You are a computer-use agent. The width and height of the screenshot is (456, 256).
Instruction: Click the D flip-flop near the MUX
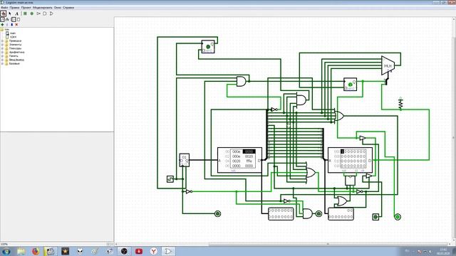tap(350, 85)
